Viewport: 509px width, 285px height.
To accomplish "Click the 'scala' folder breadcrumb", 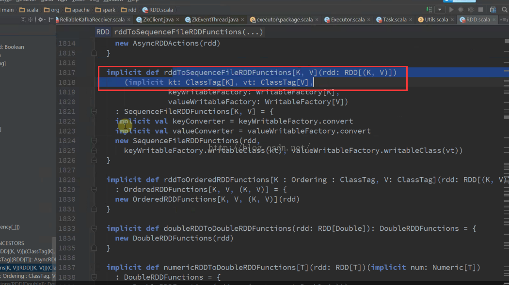I will (29, 10).
